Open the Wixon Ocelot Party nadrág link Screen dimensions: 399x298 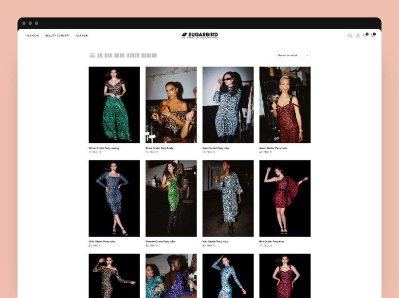click(x=104, y=148)
